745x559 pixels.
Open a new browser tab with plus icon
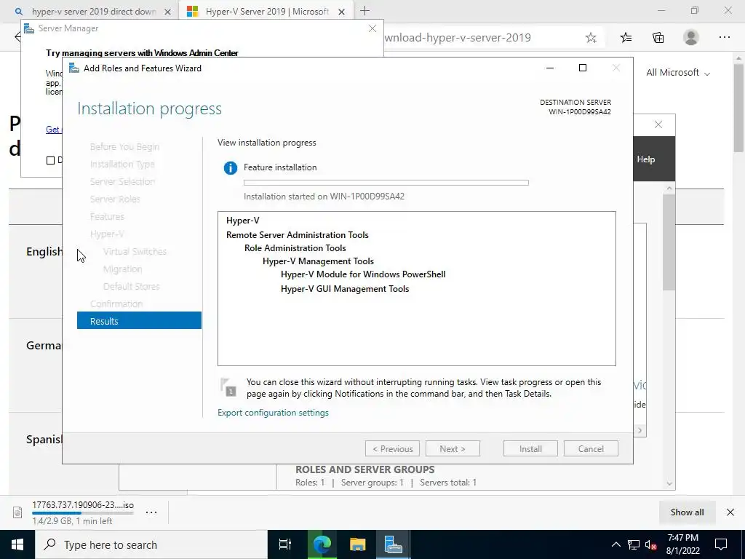pyautogui.click(x=364, y=10)
